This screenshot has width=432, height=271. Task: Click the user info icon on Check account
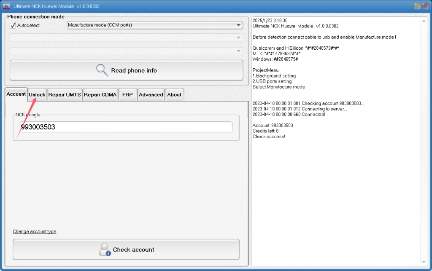coord(105,249)
